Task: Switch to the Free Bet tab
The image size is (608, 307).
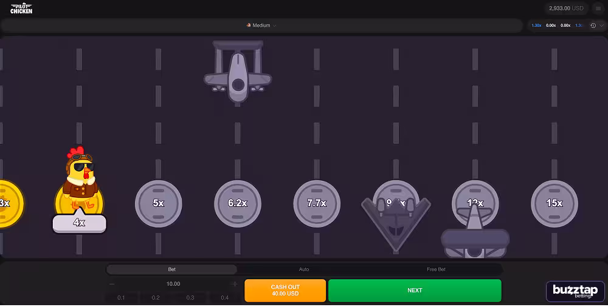Action: pyautogui.click(x=436, y=269)
